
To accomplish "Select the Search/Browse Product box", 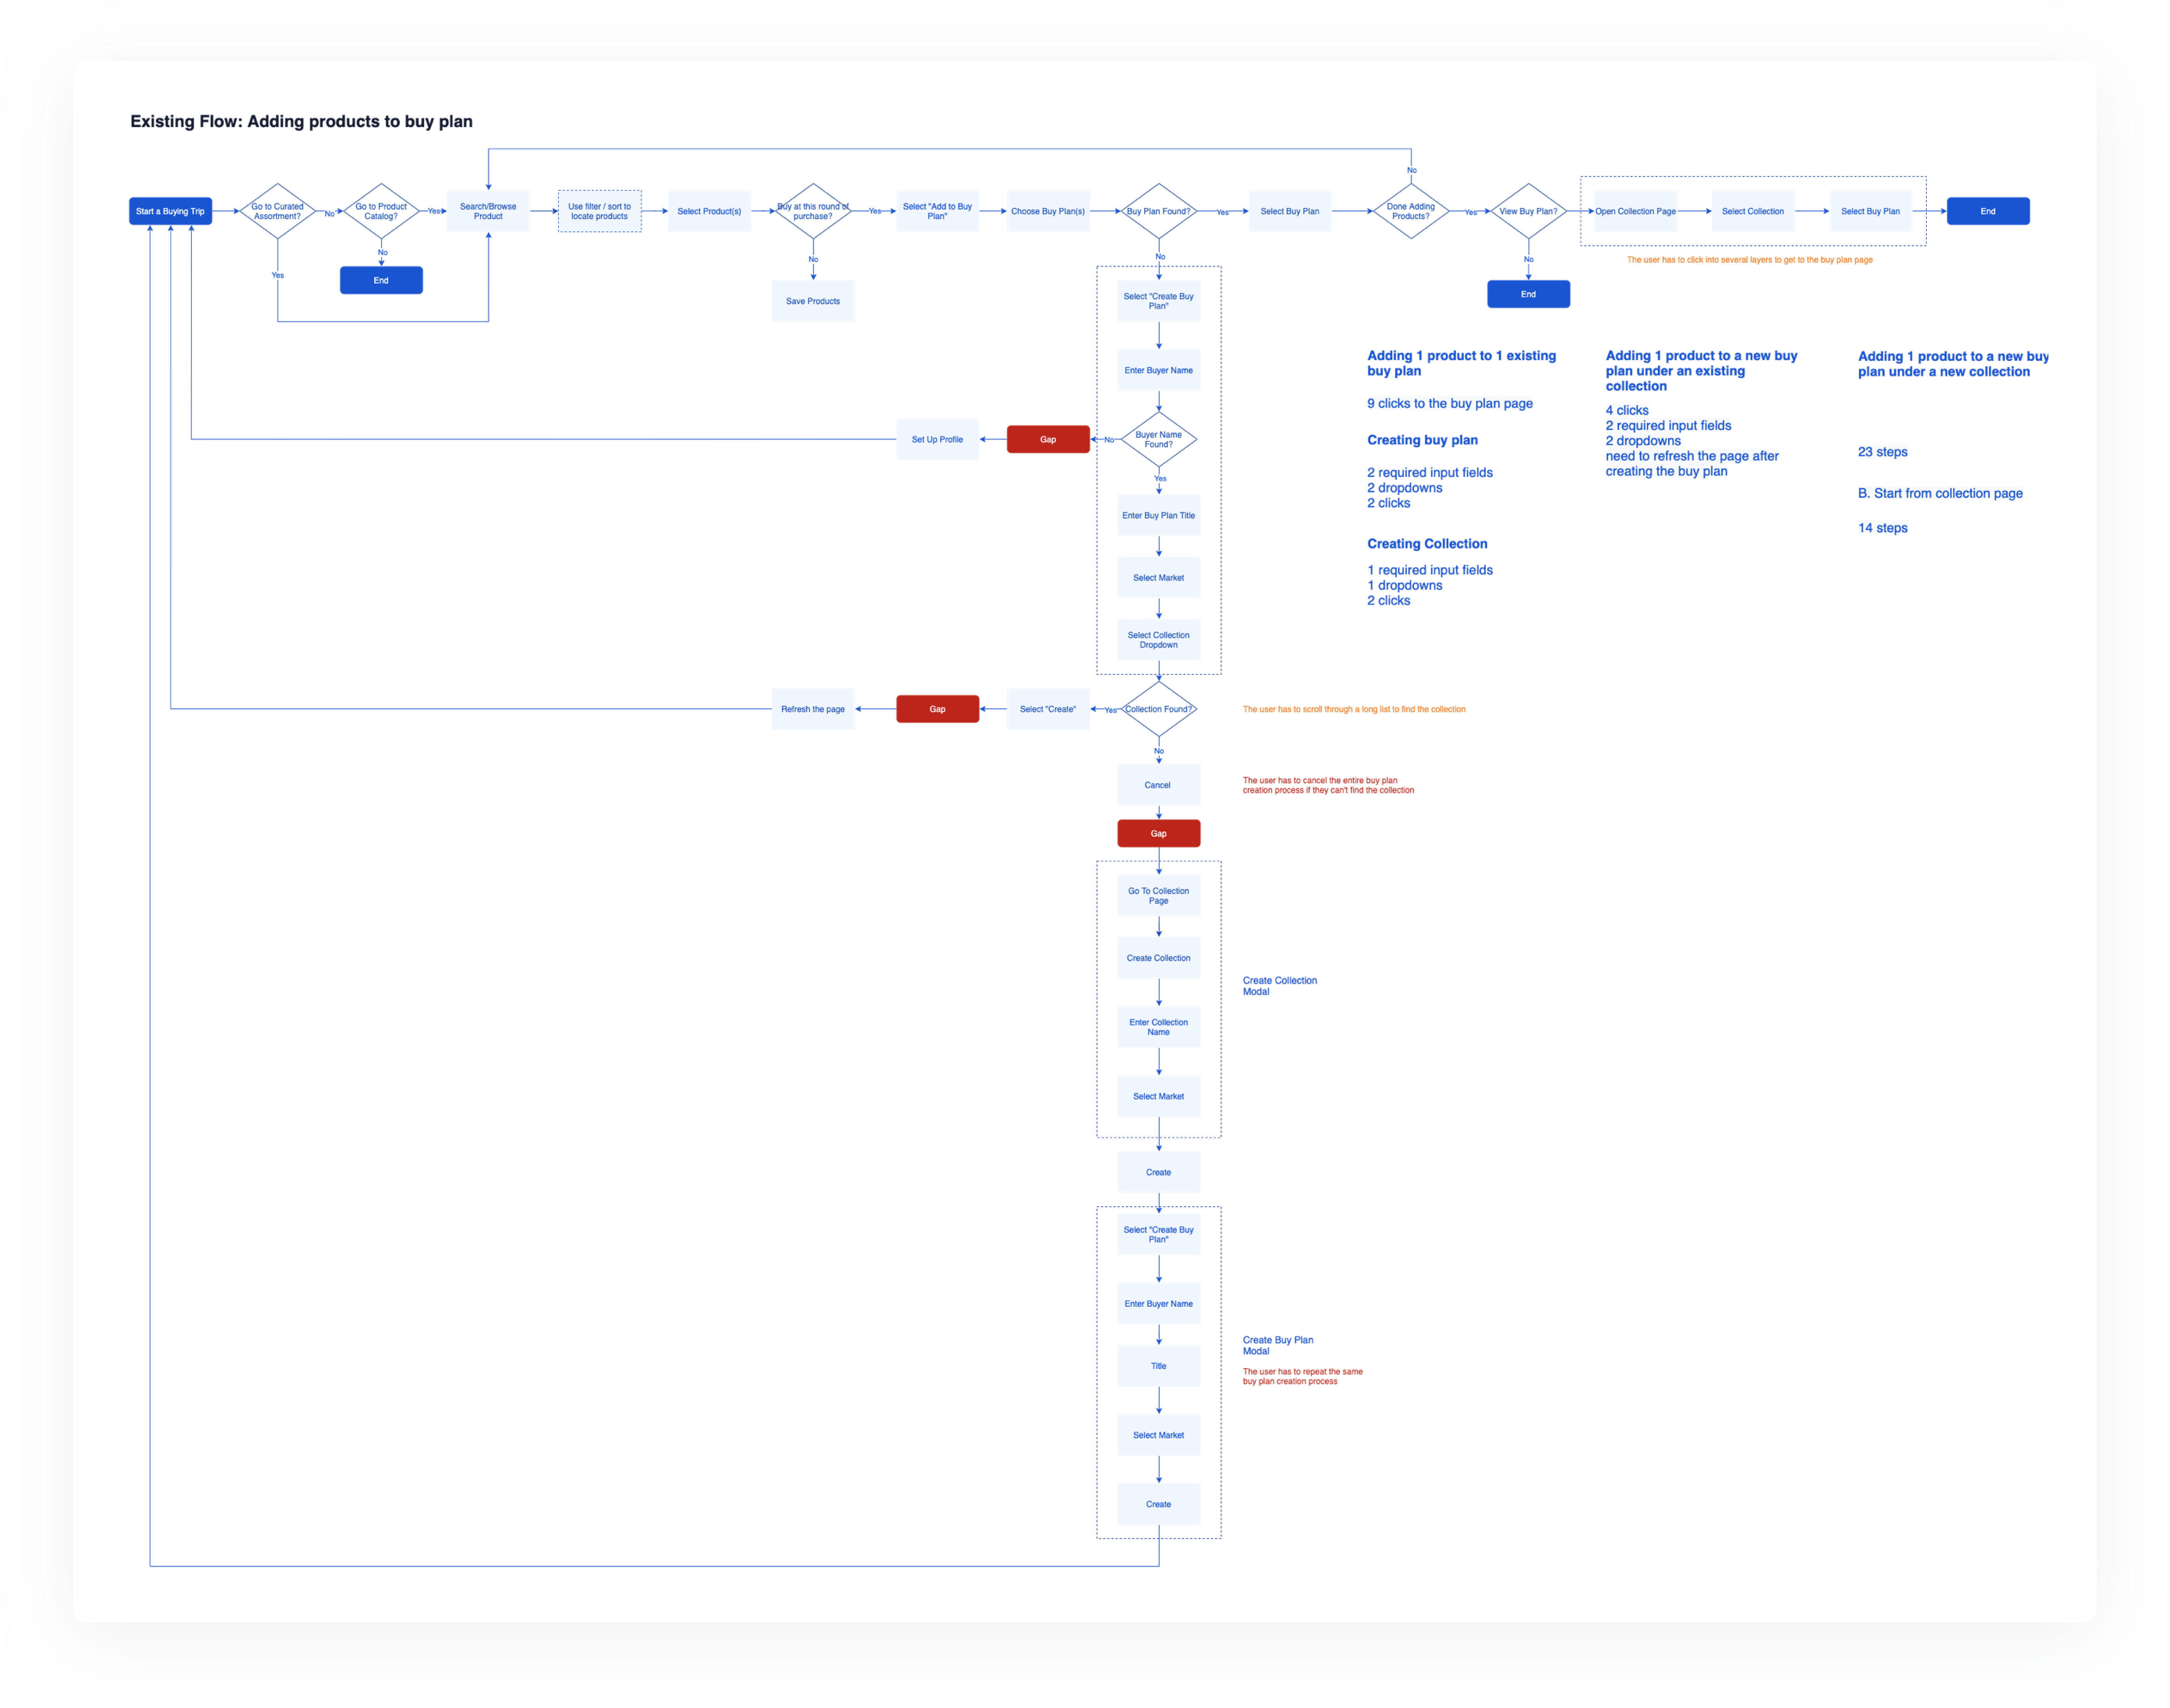I will [488, 211].
